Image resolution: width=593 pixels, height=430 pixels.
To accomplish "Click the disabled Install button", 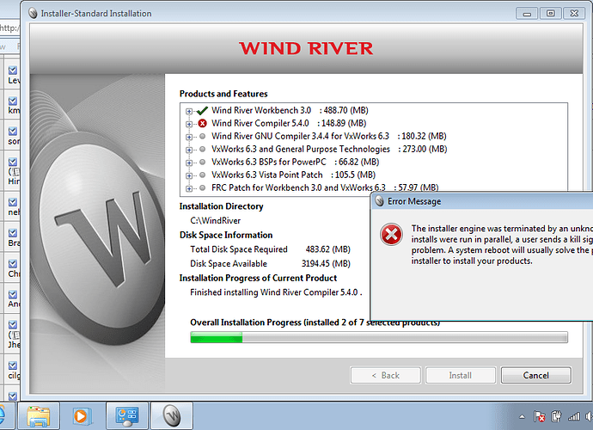I will pos(461,375).
